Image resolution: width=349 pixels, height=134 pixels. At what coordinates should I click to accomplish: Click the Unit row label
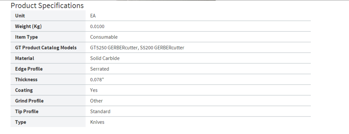[20, 16]
